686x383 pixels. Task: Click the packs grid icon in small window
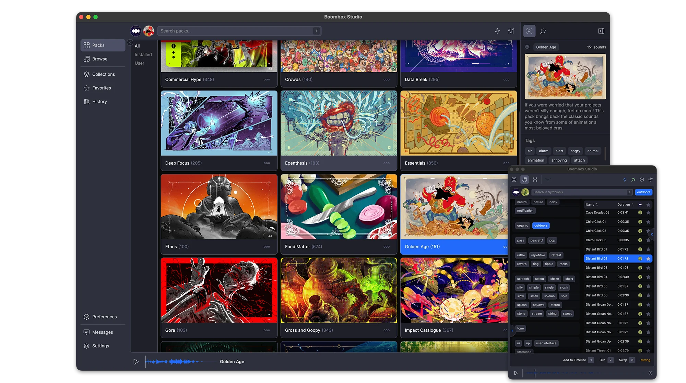coord(514,179)
